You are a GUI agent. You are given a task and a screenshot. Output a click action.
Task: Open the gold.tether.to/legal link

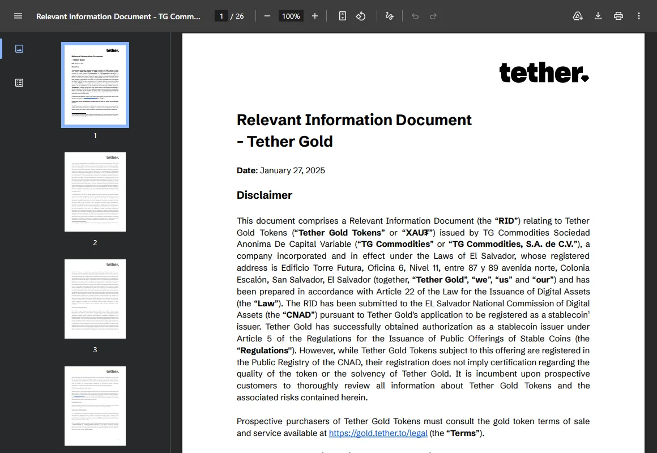coord(378,433)
